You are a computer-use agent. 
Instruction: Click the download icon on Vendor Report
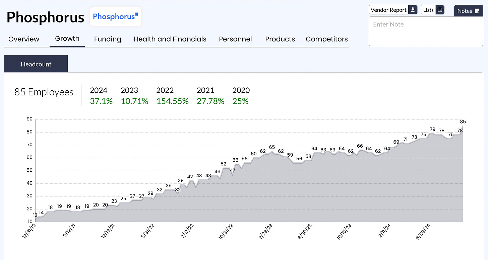413,10
